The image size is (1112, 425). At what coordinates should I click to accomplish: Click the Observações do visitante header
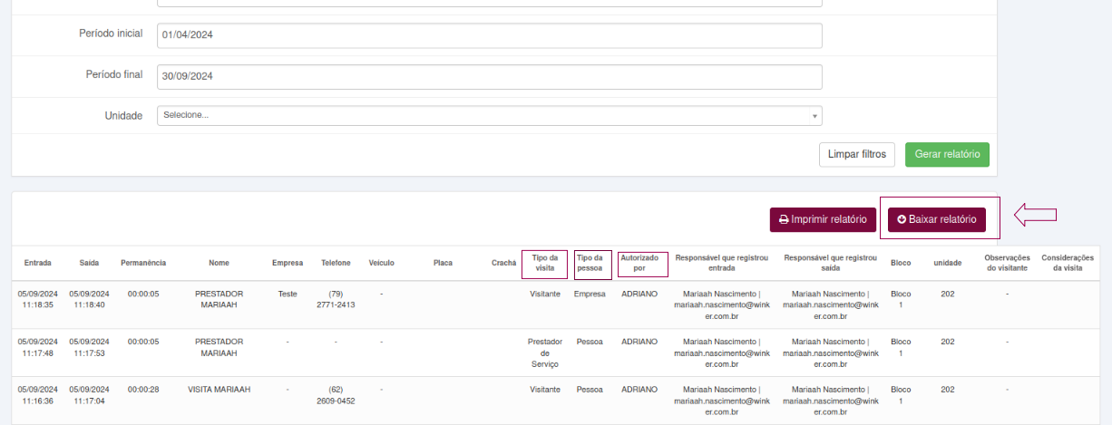coord(1008,263)
